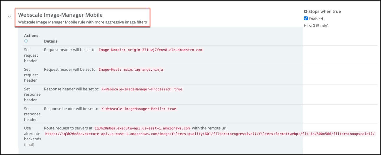
Task: Click 'Set request header' label for Image-Domain row
Action: click(31, 55)
